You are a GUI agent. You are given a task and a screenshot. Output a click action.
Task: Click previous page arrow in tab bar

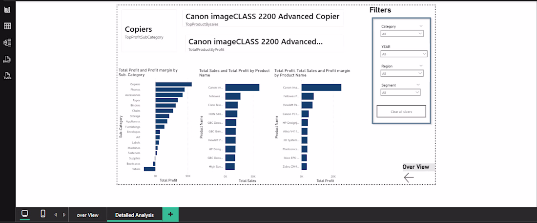pyautogui.click(x=56, y=215)
